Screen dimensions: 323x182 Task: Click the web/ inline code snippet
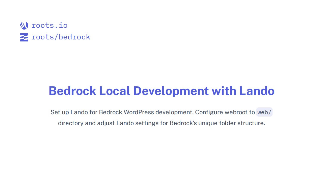point(264,112)
